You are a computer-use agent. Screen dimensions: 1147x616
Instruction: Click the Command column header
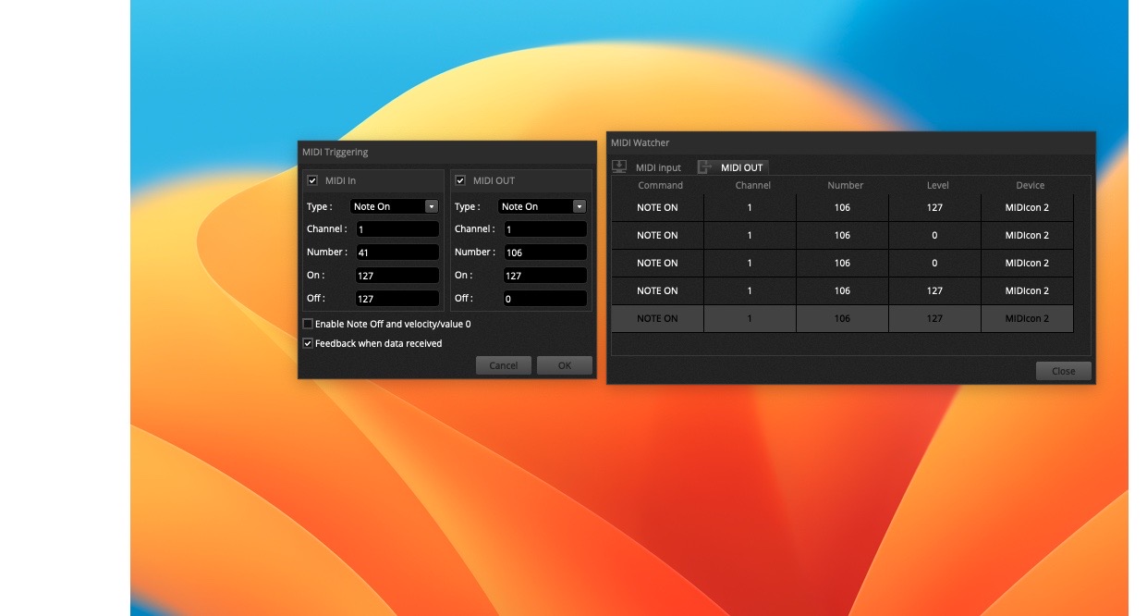[x=660, y=185]
